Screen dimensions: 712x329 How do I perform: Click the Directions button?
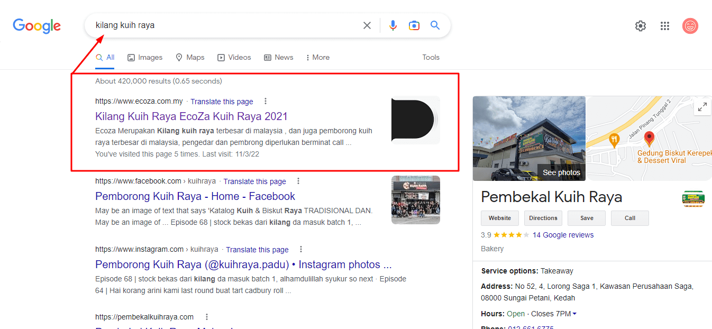tap(543, 218)
